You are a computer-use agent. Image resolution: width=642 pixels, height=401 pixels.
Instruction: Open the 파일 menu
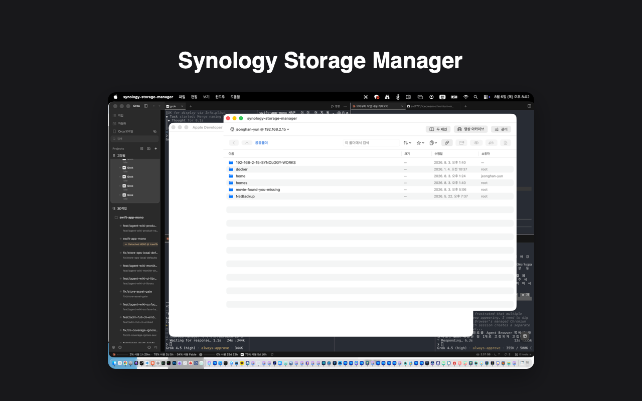tap(182, 97)
